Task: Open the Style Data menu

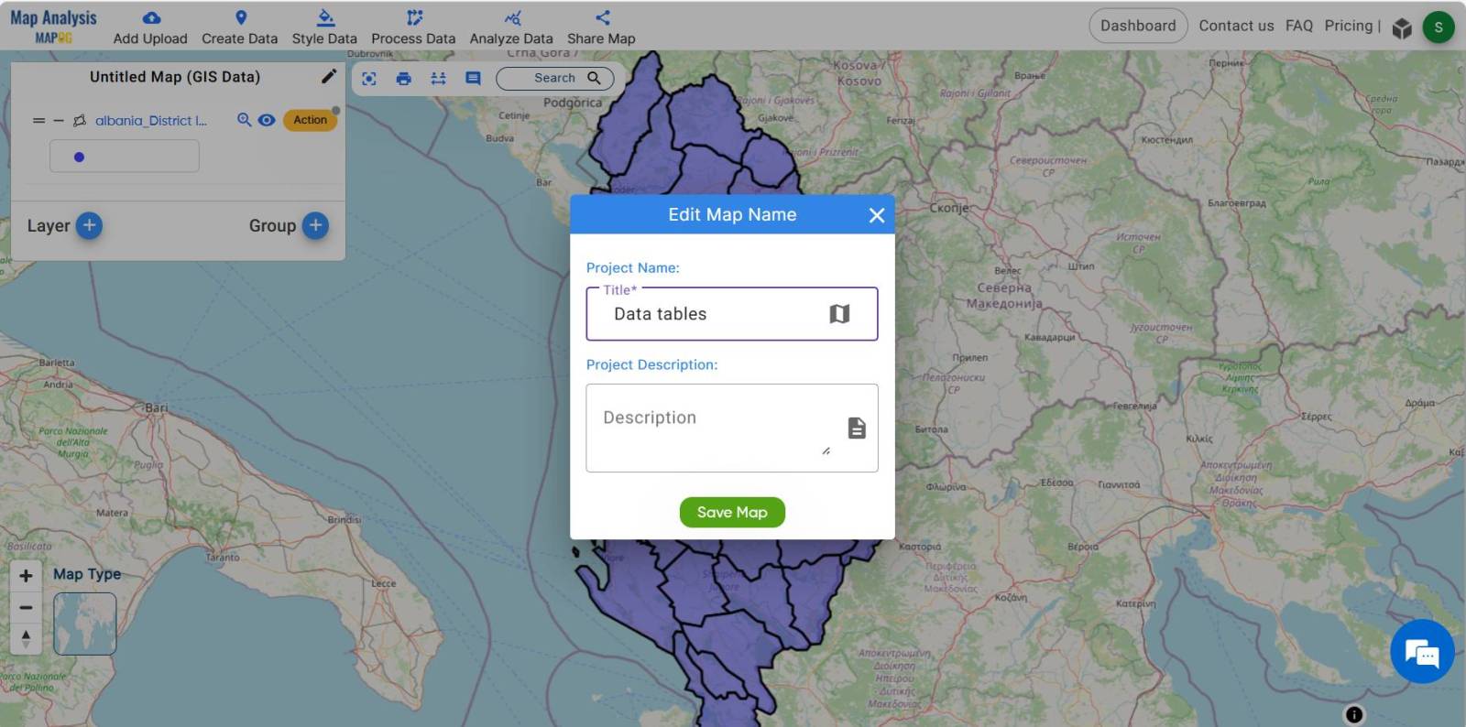Action: tap(324, 27)
